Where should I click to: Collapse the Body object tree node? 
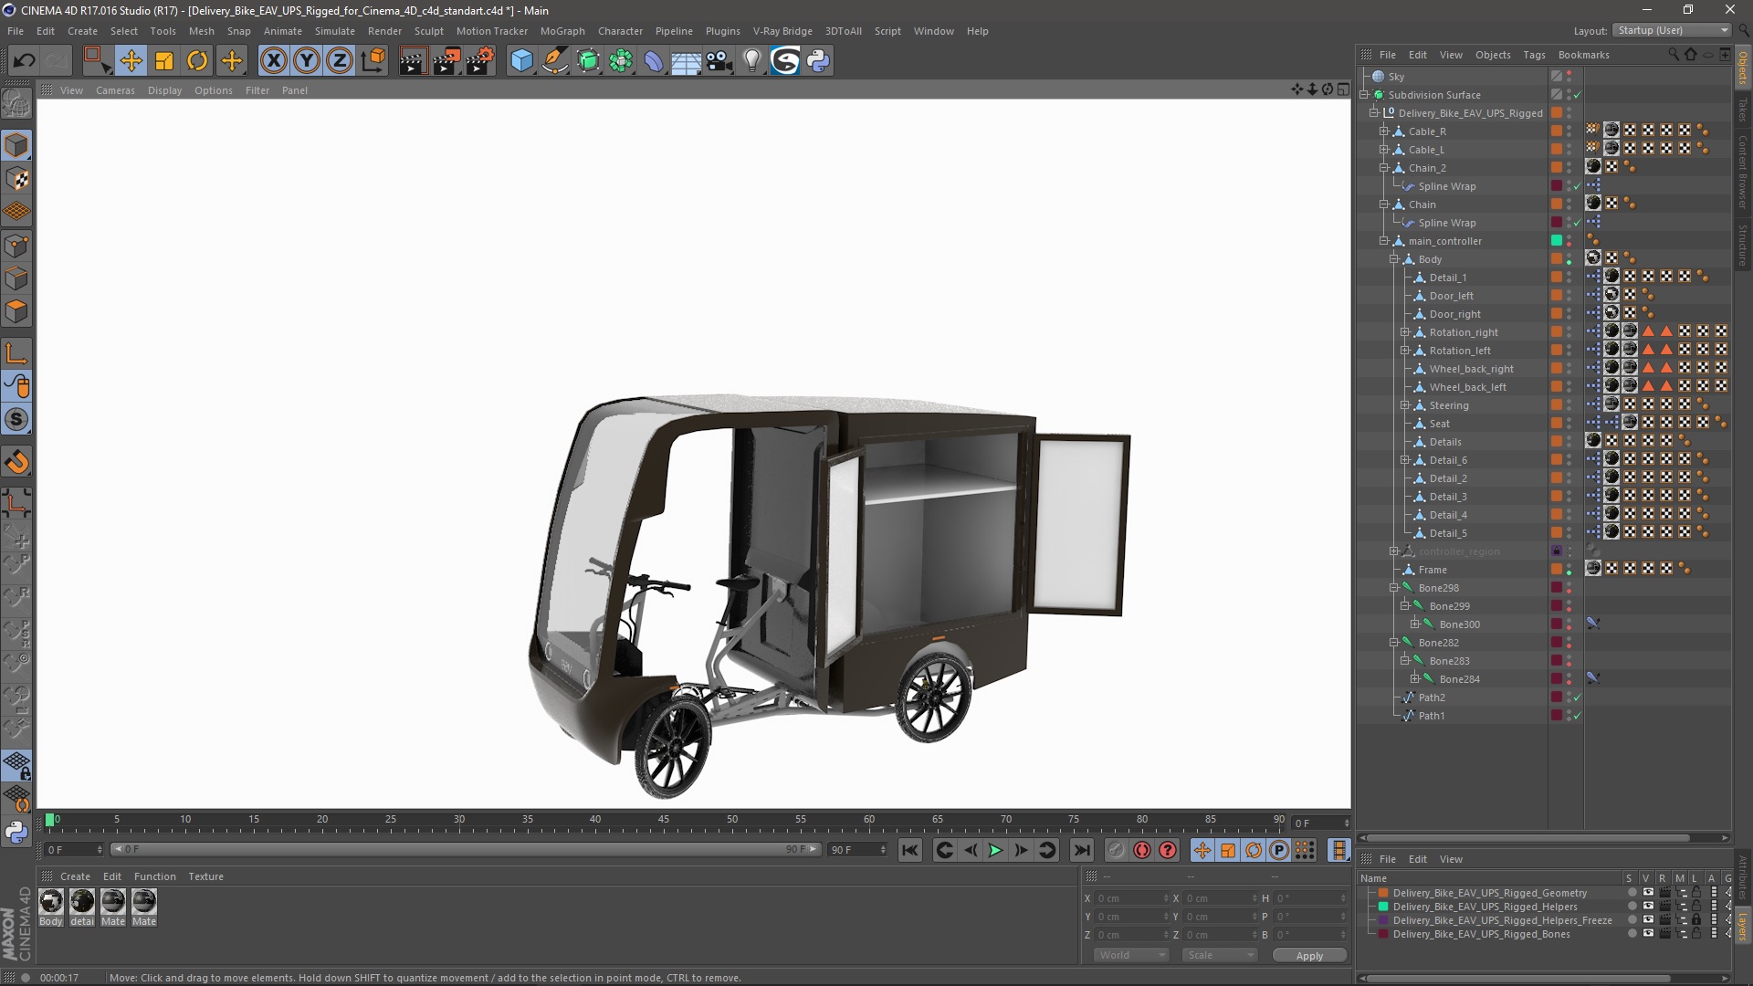coord(1394,259)
